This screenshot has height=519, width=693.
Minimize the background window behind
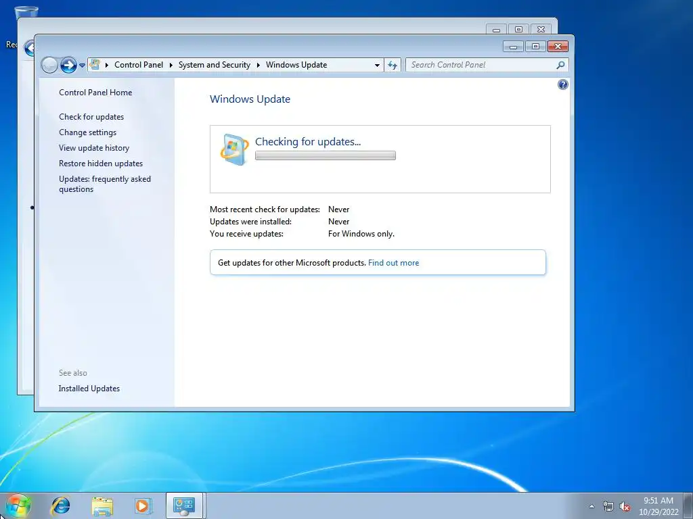[496, 30]
